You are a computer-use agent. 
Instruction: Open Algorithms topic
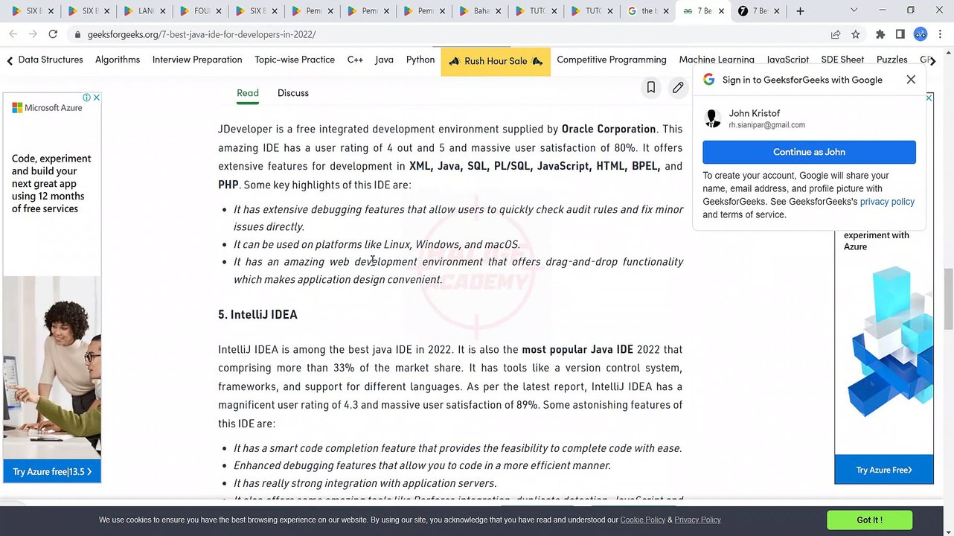(x=118, y=60)
